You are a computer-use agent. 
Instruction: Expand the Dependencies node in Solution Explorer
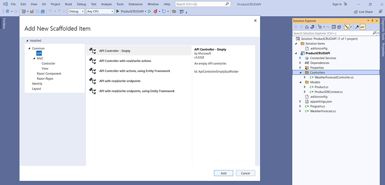click(x=300, y=63)
